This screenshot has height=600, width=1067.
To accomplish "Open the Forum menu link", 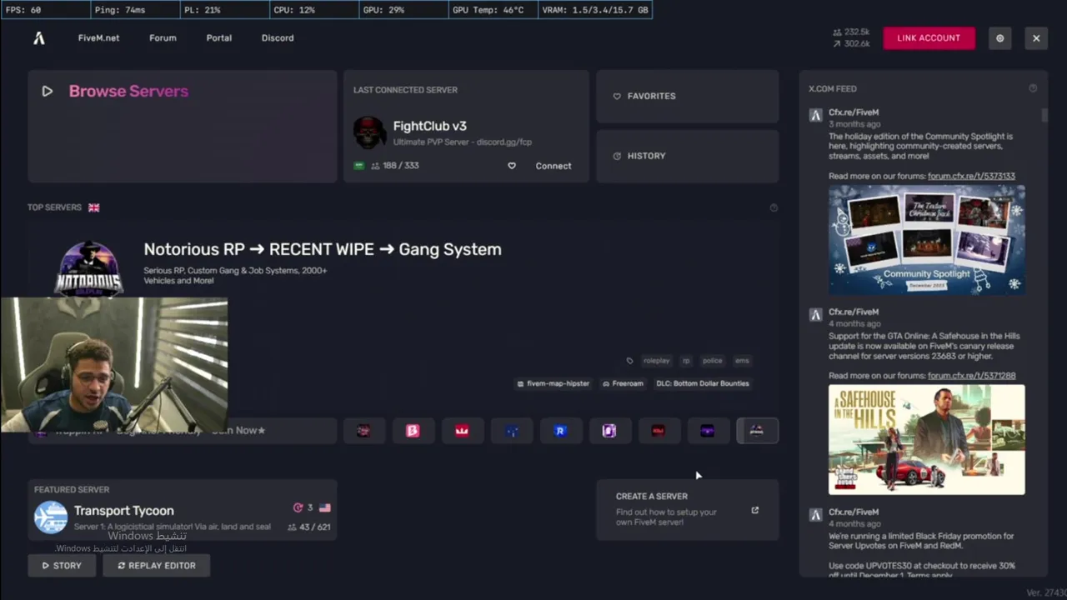I will (x=163, y=38).
